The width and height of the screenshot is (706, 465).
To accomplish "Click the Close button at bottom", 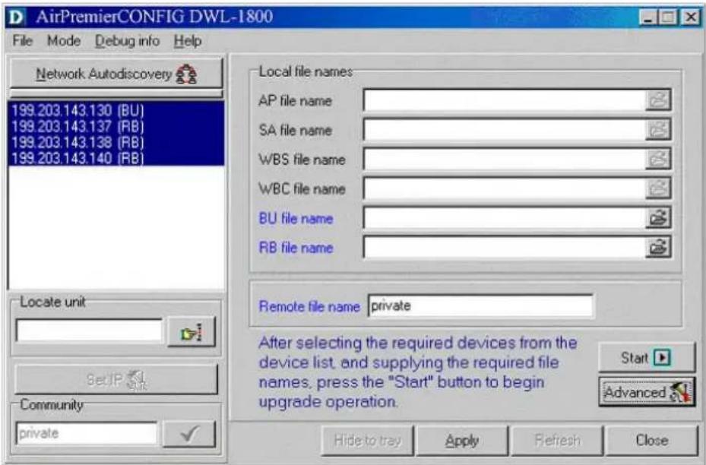I will (652, 440).
